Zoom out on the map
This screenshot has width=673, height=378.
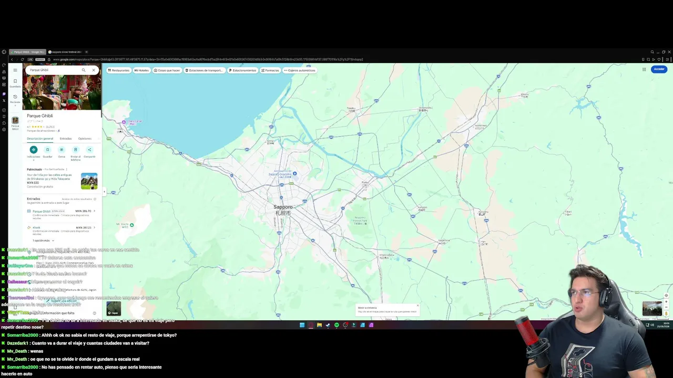point(666,308)
